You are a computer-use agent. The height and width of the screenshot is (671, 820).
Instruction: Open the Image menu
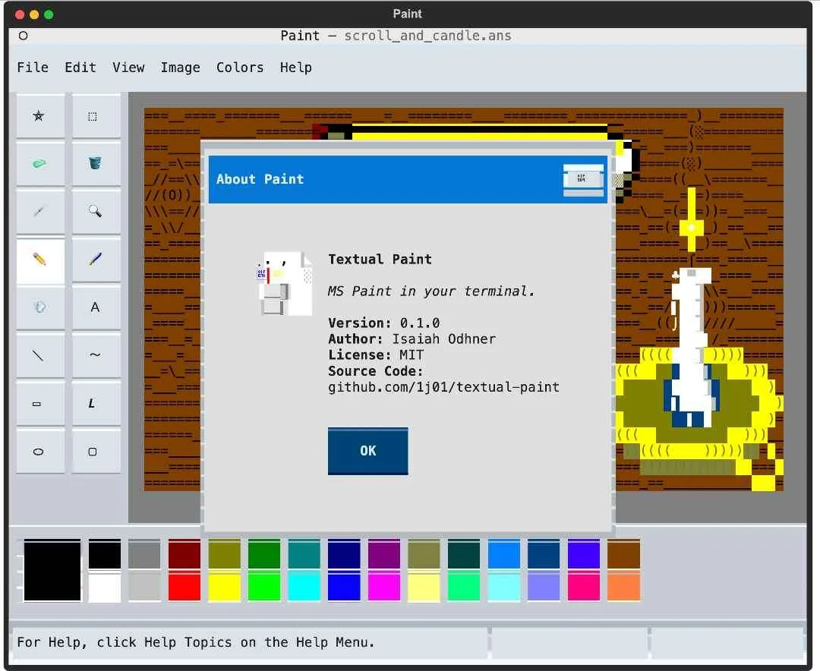point(181,68)
